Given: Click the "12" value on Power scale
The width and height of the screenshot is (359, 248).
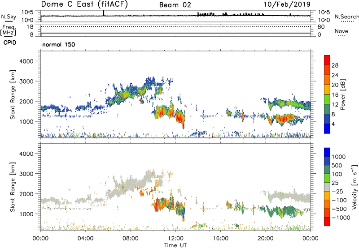Looking at the screenshot, I should point(335,104).
